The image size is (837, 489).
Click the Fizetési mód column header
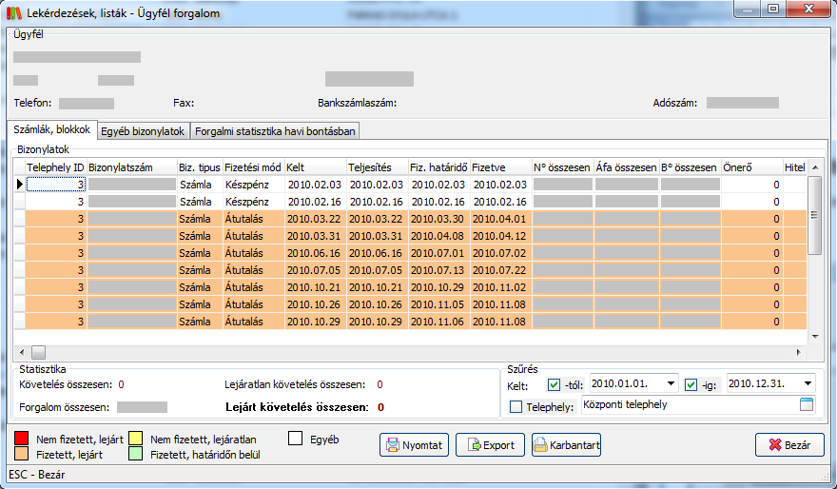pyautogui.click(x=253, y=167)
